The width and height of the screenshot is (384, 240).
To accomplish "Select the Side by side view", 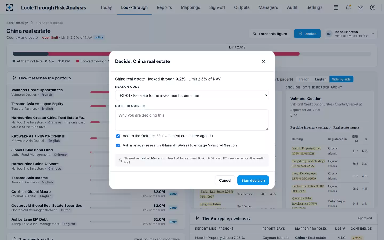I will click(341, 79).
